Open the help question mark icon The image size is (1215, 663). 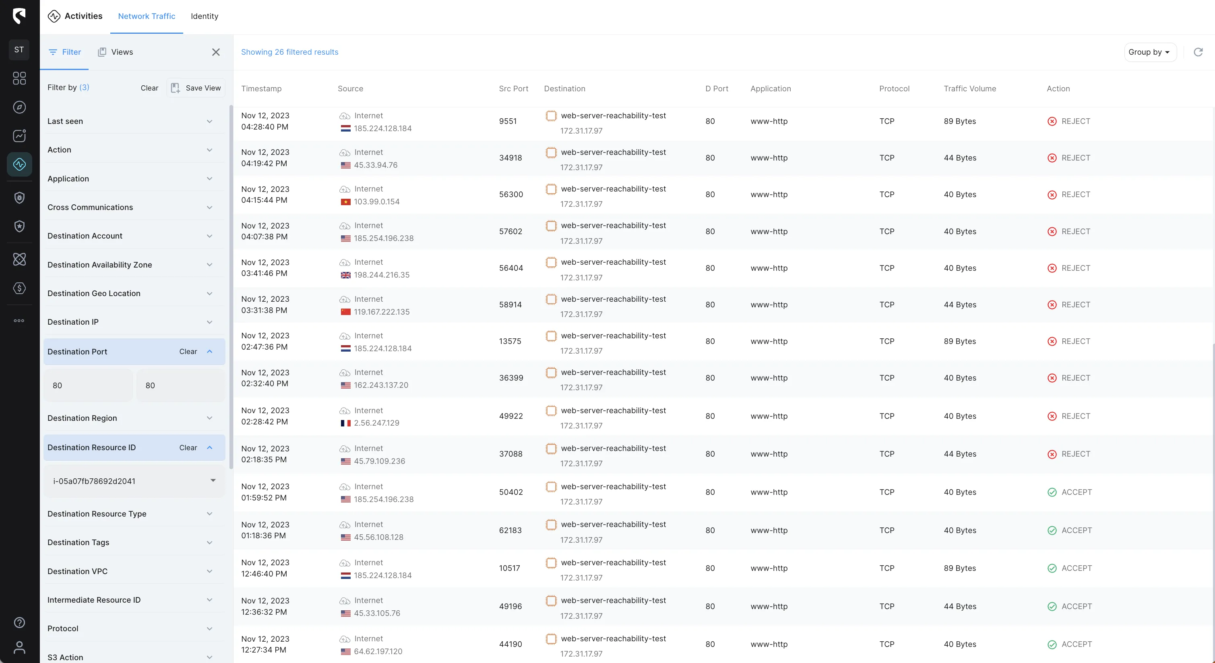click(x=19, y=622)
